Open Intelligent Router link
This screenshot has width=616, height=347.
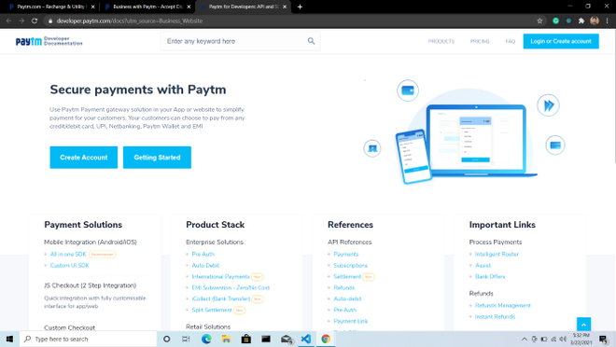coord(497,255)
